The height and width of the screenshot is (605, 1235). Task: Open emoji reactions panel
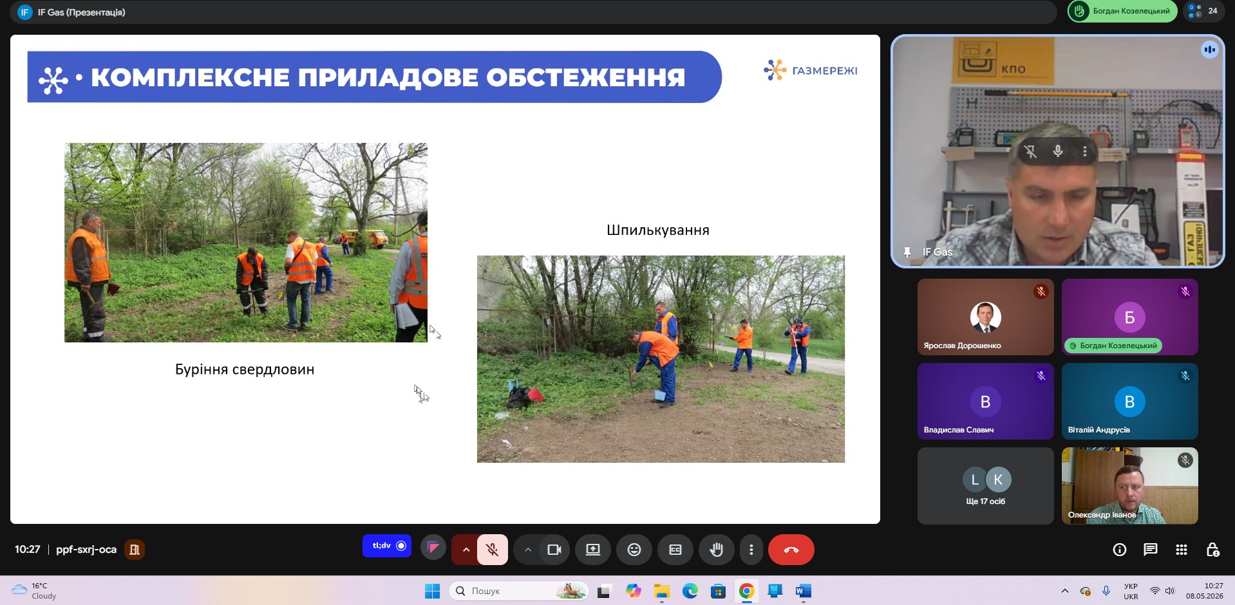click(634, 550)
